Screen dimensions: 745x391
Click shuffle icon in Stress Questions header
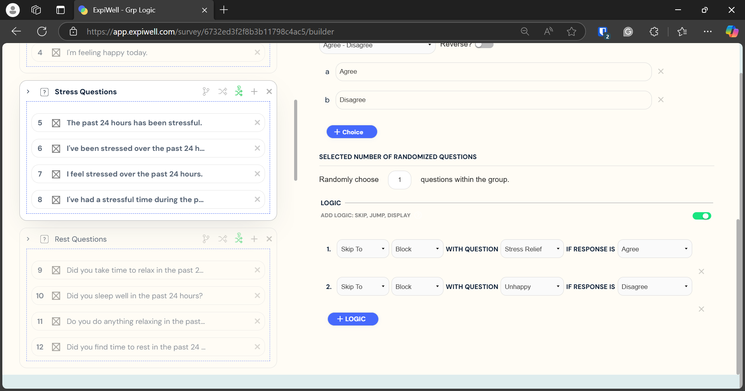click(x=222, y=92)
